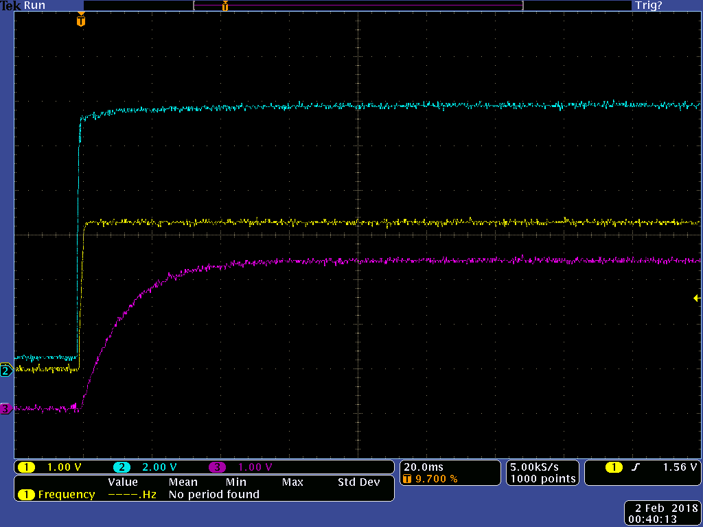Click the Trig? trigger status indicator
This screenshot has width=703, height=527.
(648, 5)
